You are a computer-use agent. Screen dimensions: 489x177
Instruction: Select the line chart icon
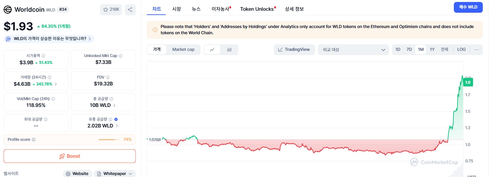212,50
